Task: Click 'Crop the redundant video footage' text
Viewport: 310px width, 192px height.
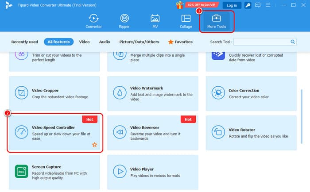Action: 60,97
